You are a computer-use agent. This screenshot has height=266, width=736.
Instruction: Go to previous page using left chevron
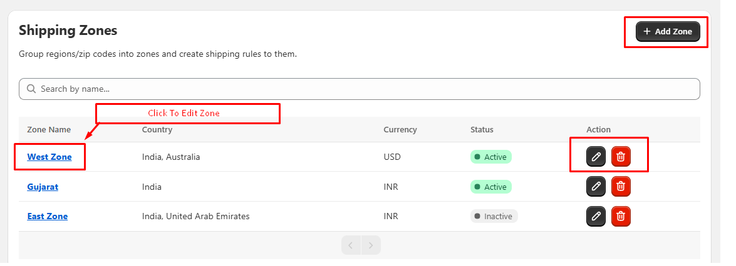click(351, 245)
